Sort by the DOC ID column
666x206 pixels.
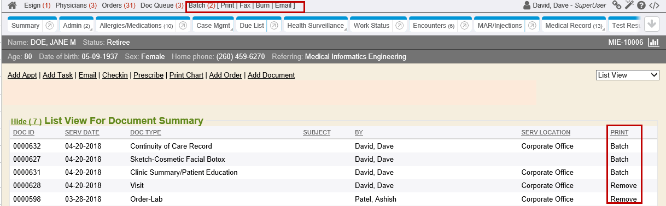[24, 132]
